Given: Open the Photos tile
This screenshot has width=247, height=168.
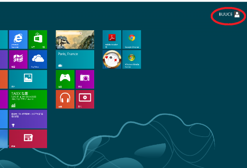Looking at the screenshot, I should (x=28, y=79).
